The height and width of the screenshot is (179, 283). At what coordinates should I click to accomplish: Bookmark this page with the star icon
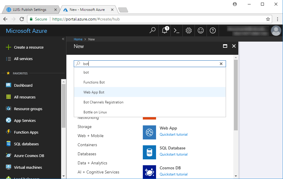268,19
